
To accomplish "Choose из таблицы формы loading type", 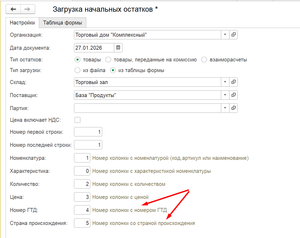I will pyautogui.click(x=113, y=70).
